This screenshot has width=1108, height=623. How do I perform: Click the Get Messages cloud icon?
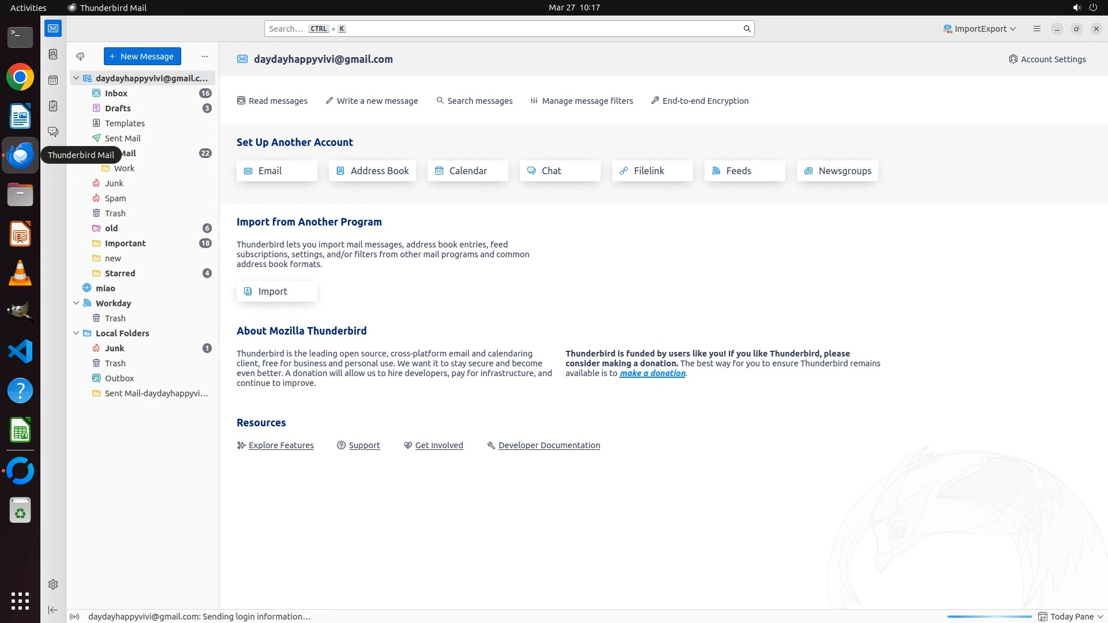click(80, 57)
